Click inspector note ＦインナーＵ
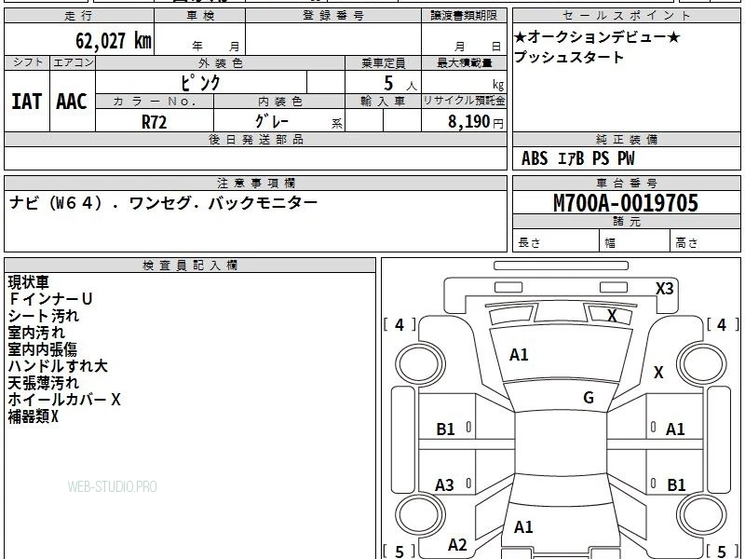This screenshot has height=559, width=745. [x=50, y=299]
